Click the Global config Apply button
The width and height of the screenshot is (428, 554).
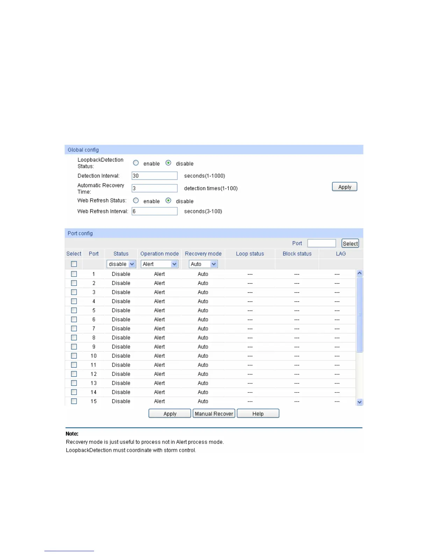click(344, 187)
